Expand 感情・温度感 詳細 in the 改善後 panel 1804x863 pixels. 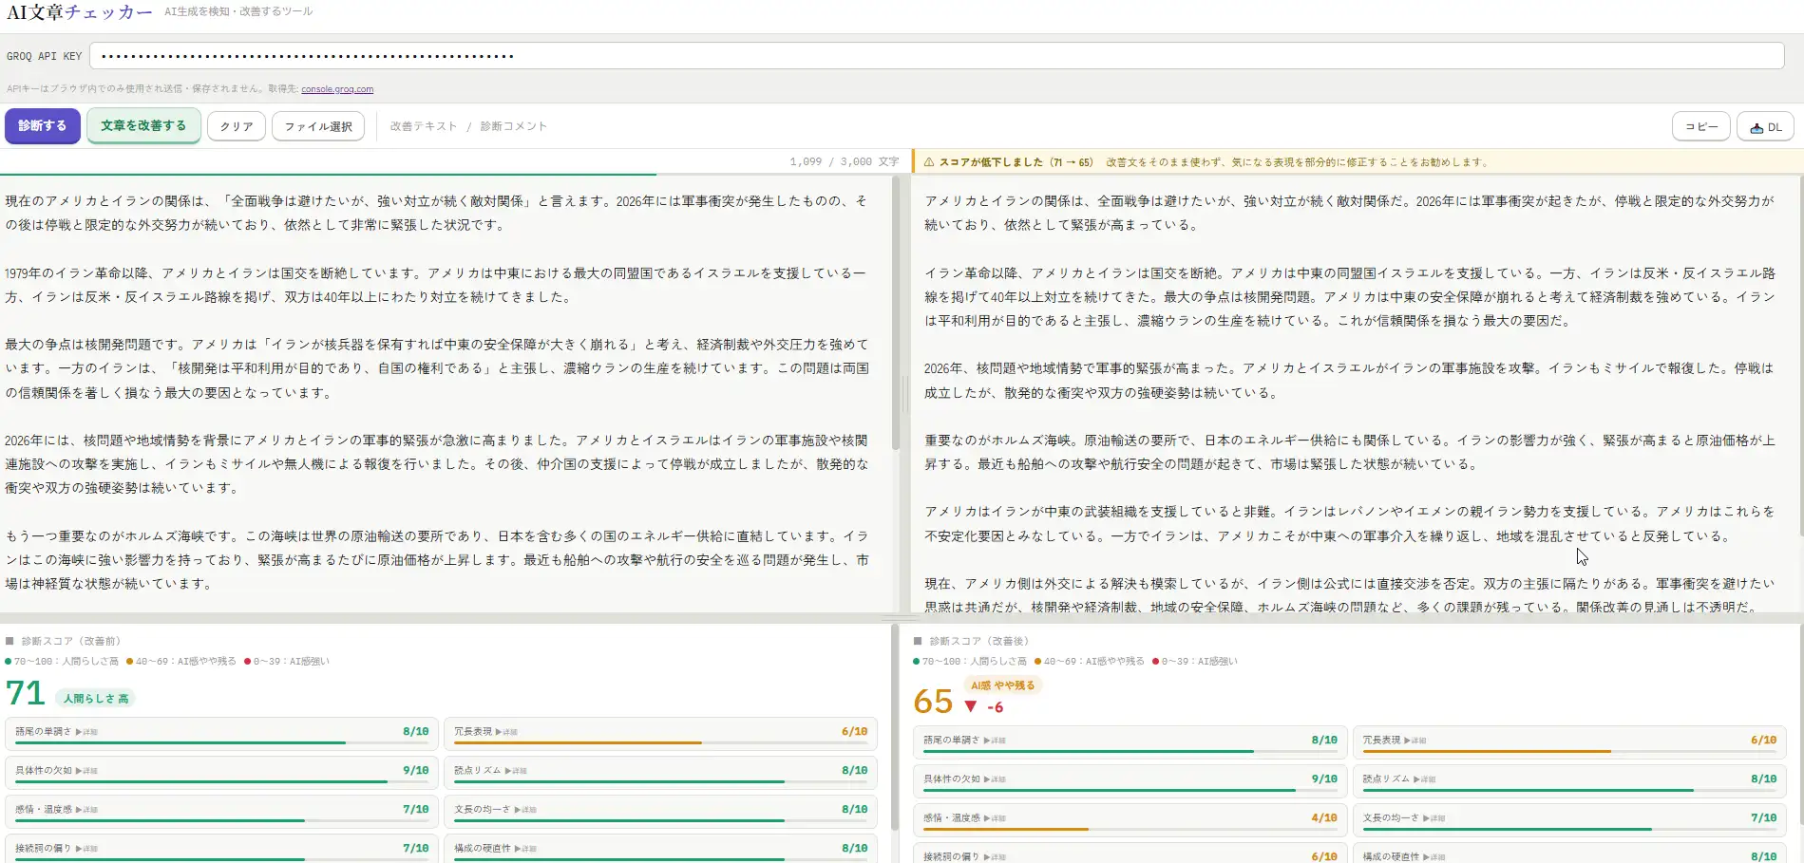pyautogui.click(x=995, y=818)
